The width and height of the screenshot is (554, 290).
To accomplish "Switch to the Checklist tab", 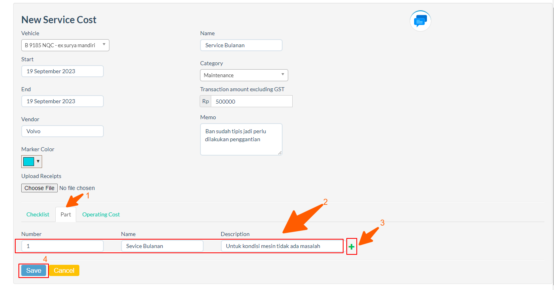I will click(38, 214).
